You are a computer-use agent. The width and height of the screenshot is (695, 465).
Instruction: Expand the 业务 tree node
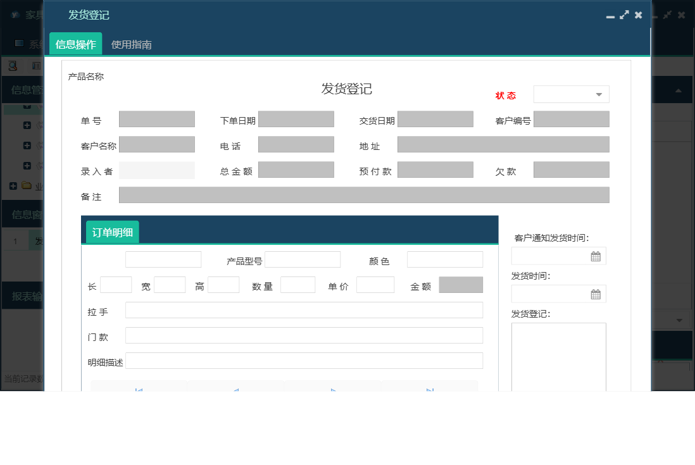click(12, 185)
